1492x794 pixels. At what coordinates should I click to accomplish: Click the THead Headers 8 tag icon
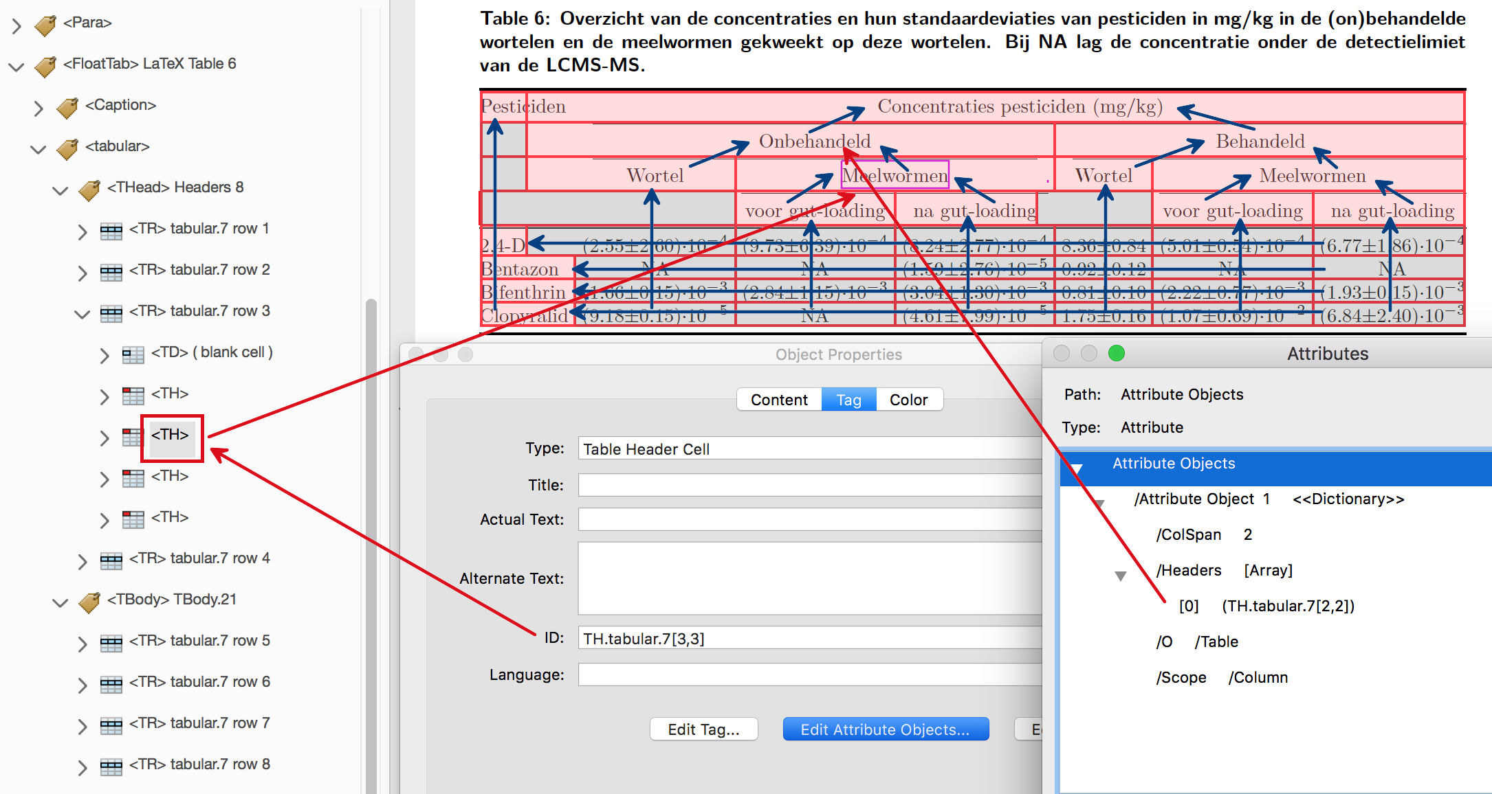click(89, 190)
